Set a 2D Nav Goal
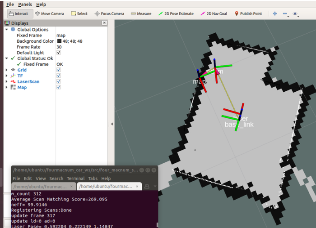 point(214,13)
